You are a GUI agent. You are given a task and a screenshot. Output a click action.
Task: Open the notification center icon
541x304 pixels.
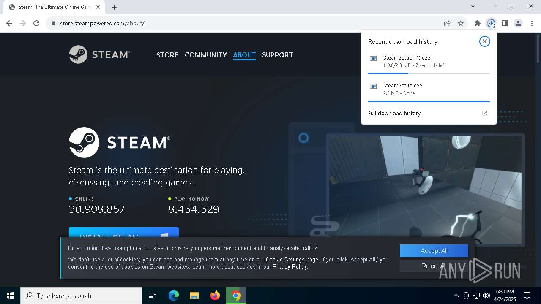(x=527, y=296)
